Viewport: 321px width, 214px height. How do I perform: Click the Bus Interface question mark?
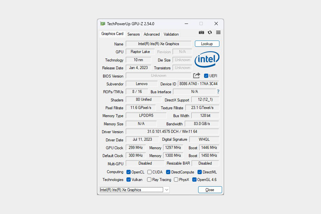[x=218, y=92]
